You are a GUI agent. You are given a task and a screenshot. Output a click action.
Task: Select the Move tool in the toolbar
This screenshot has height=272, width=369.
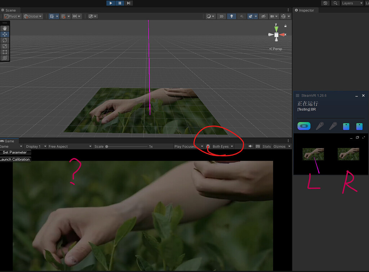[x=5, y=34]
